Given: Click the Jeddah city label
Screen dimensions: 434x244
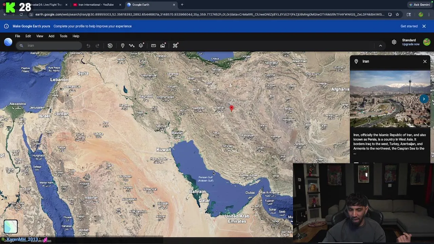Looking at the screenshot, I should (x=83, y=230).
